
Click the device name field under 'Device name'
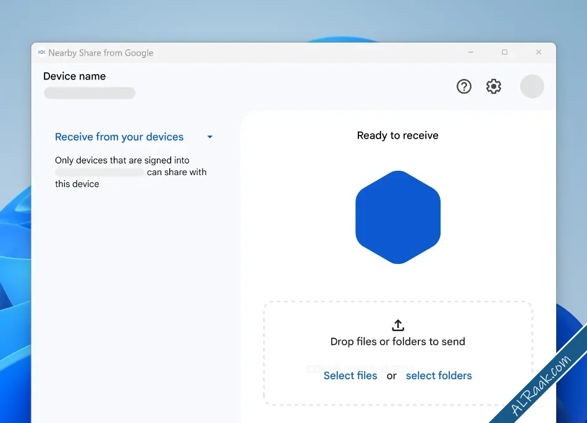90,93
